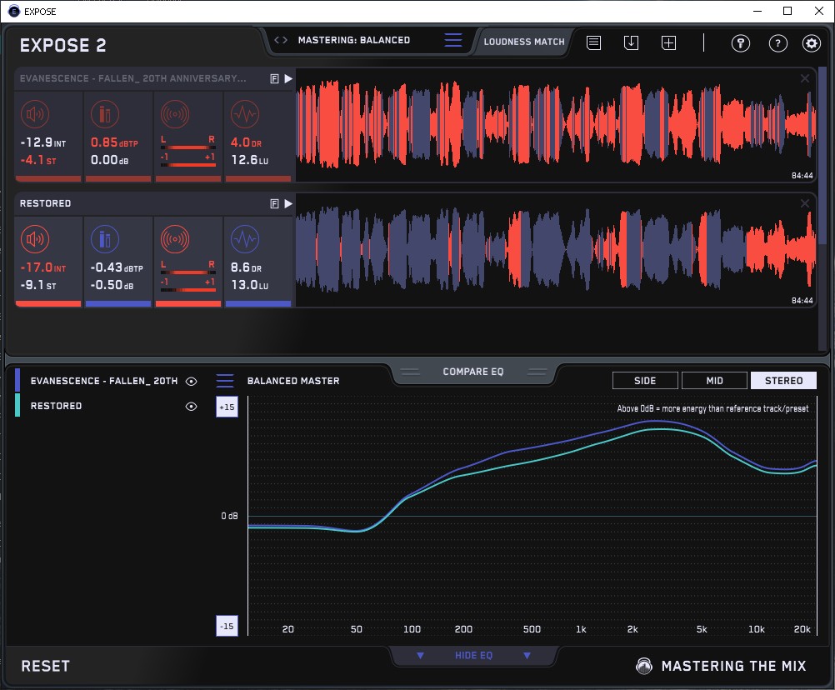Click the 12.6 LU loudness range value
The image size is (835, 690).
point(250,160)
